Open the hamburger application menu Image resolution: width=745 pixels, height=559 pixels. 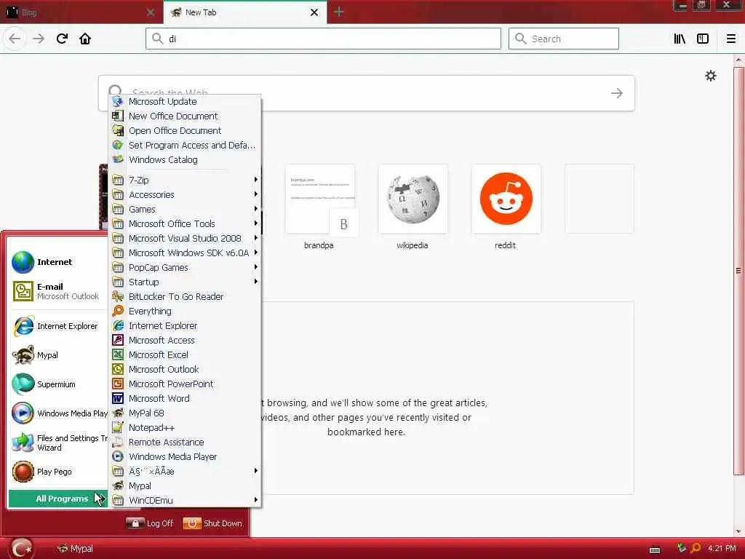click(x=730, y=39)
